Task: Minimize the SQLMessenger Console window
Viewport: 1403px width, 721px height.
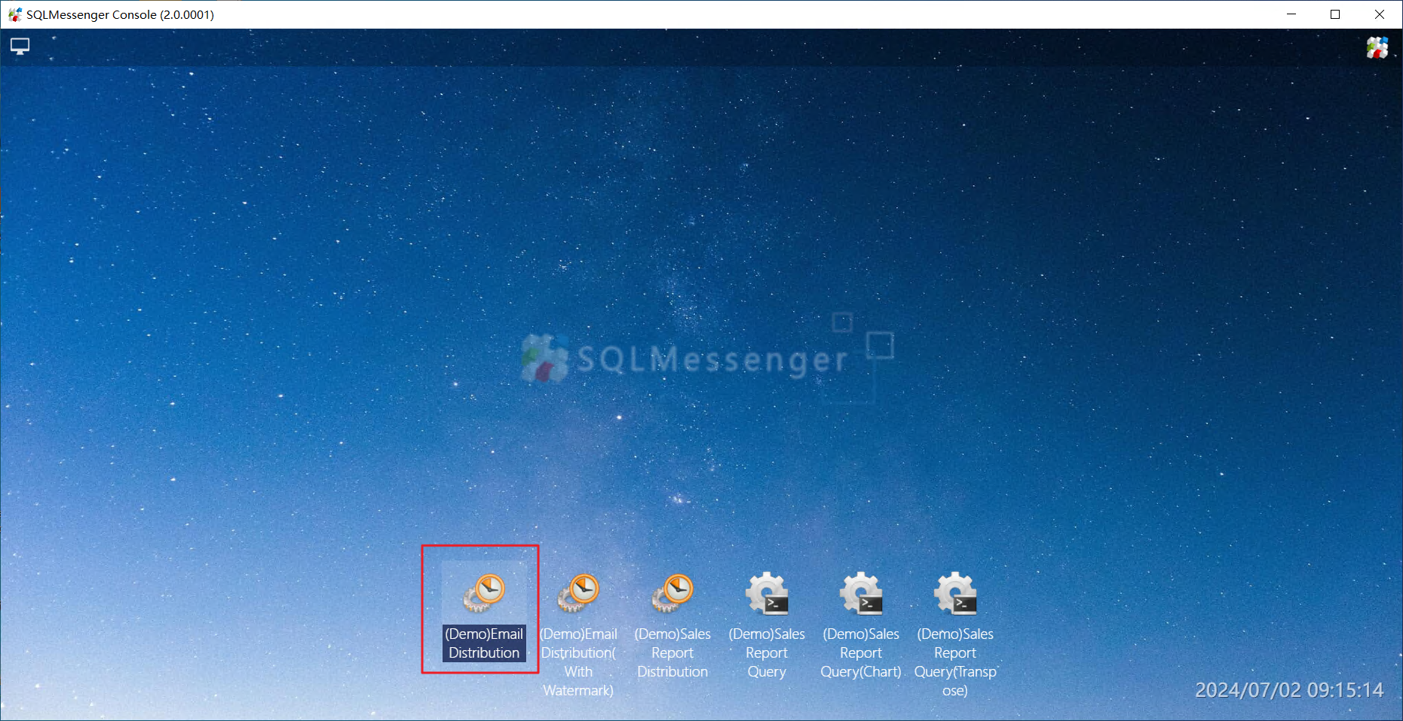Action: [x=1291, y=14]
